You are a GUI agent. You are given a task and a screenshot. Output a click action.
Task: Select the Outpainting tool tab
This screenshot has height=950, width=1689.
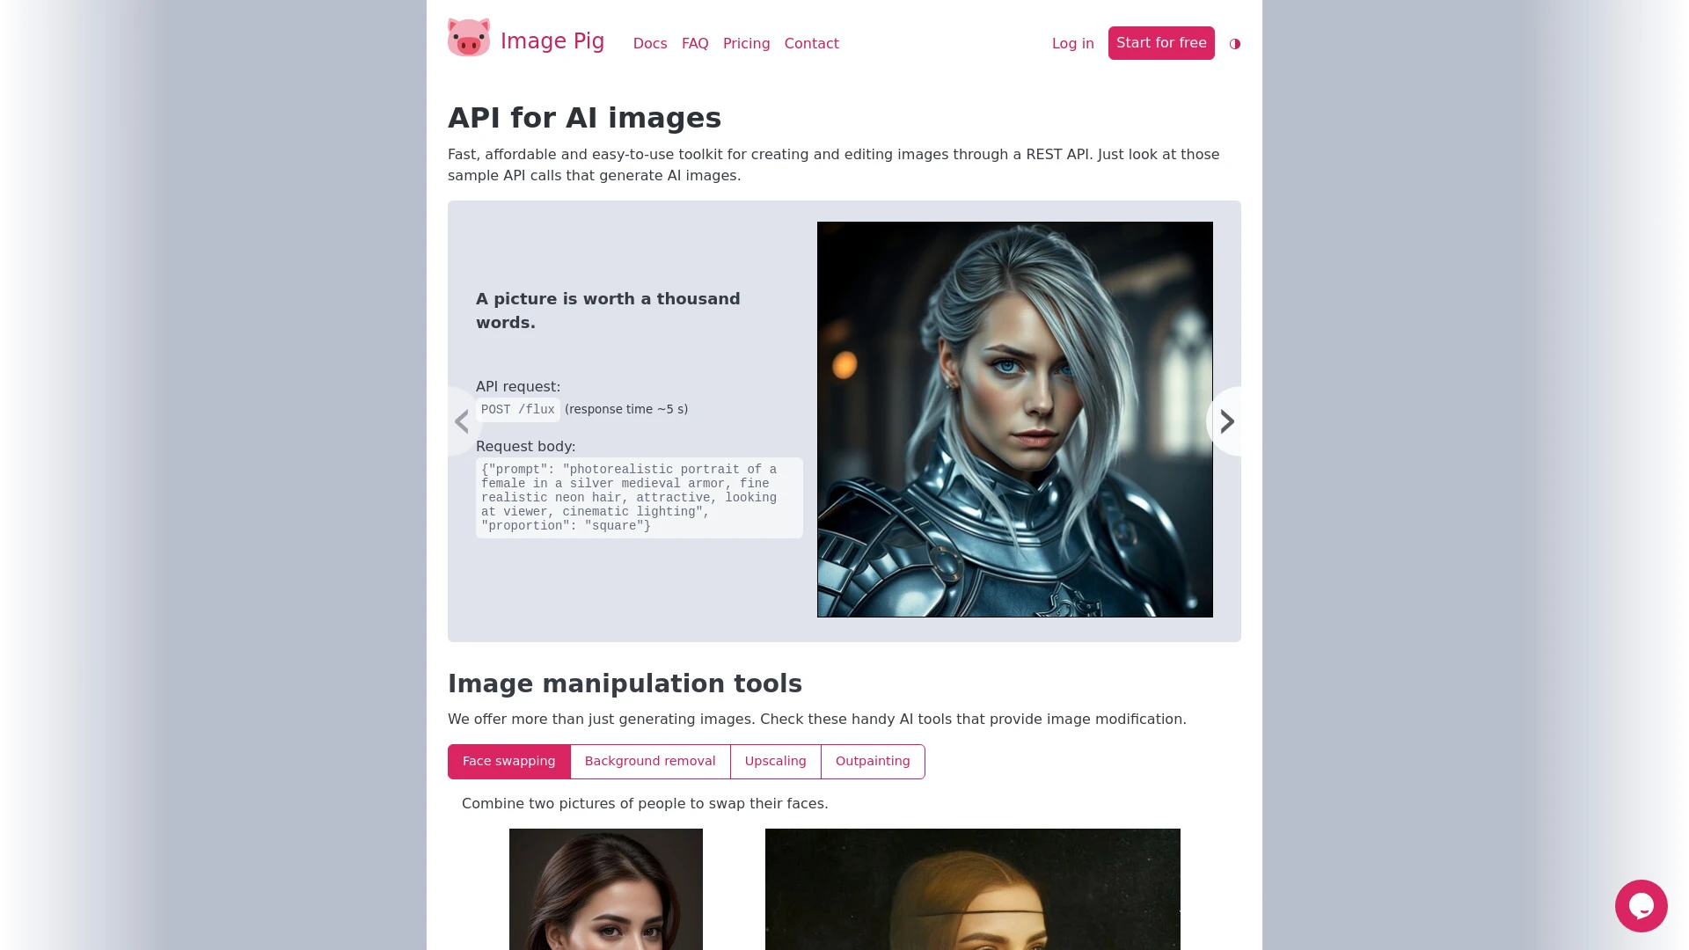(x=873, y=761)
